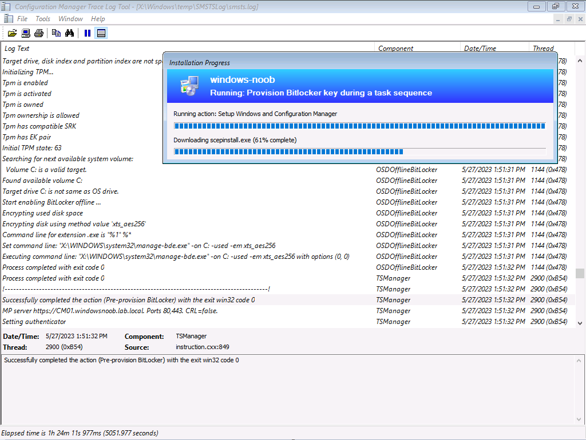Click the Thread column header
The image size is (586, 440).
point(552,49)
